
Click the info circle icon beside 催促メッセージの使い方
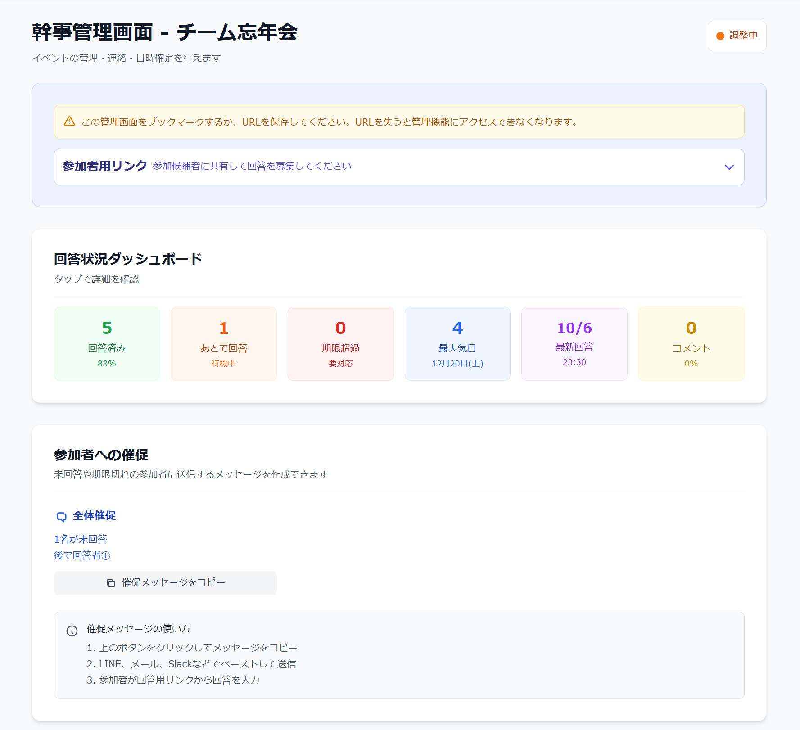72,631
